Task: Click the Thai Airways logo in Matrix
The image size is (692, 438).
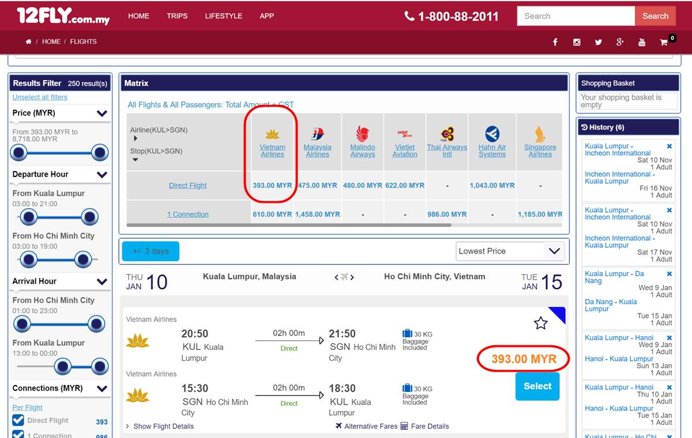Action: [x=447, y=134]
